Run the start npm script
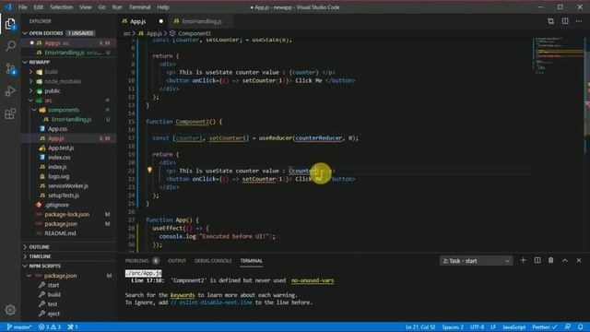The width and height of the screenshot is (590, 332). [53, 285]
